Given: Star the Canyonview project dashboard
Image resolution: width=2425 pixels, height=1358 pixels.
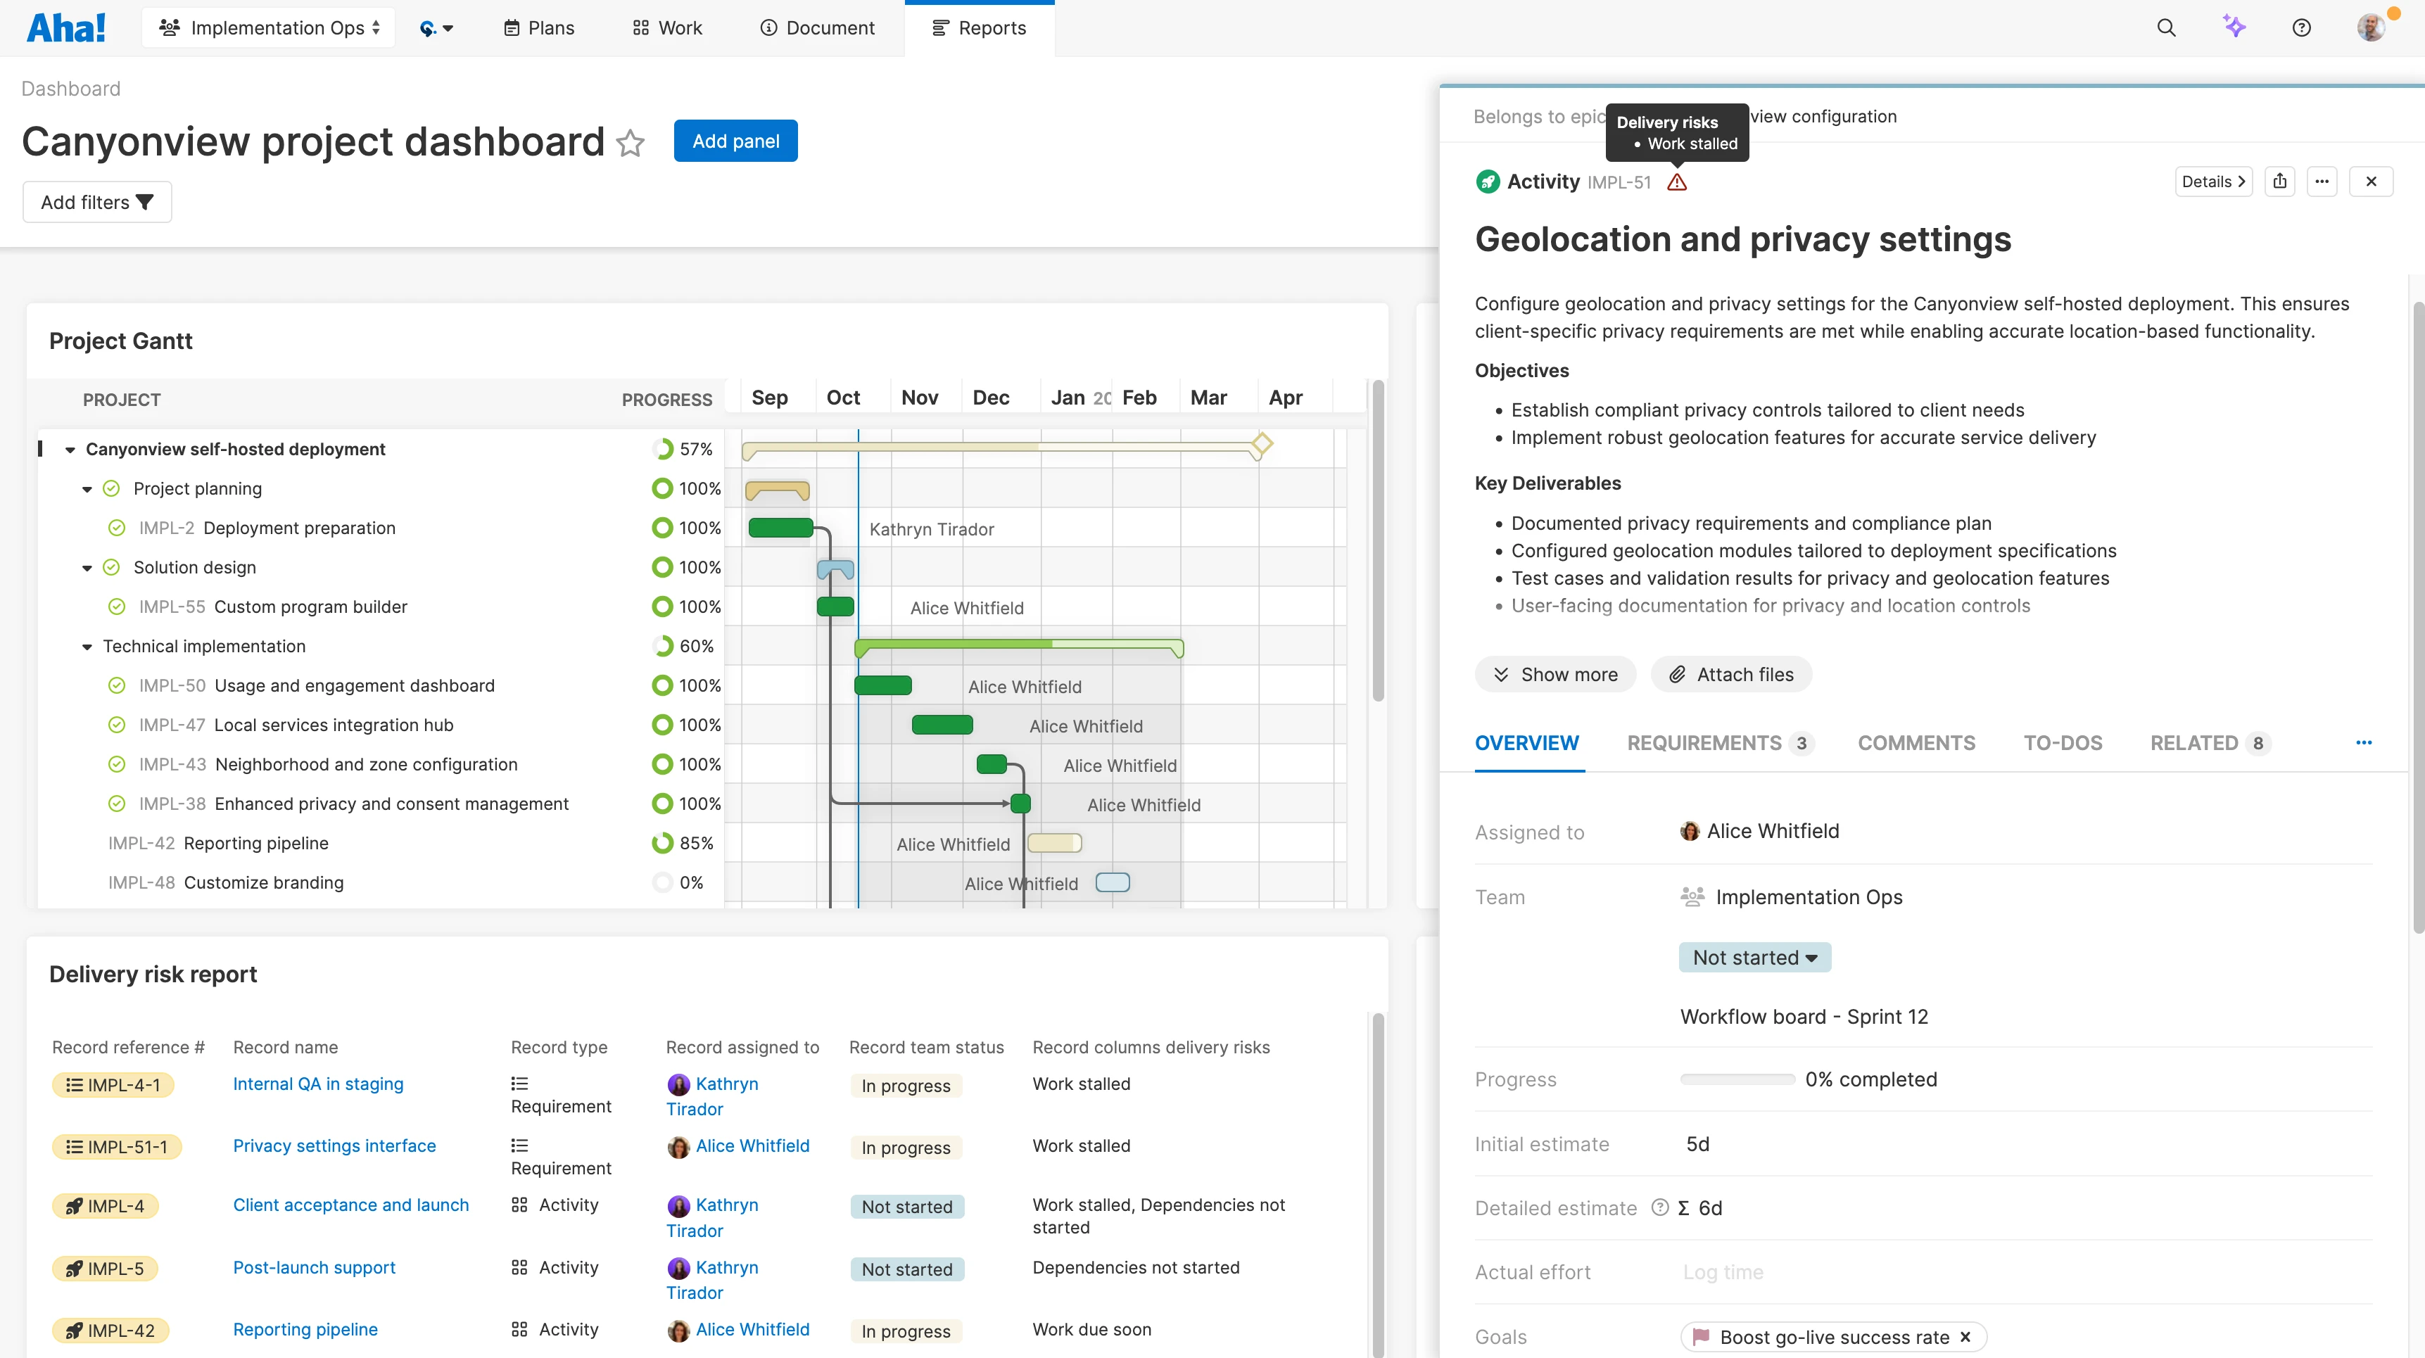Looking at the screenshot, I should click(x=631, y=143).
